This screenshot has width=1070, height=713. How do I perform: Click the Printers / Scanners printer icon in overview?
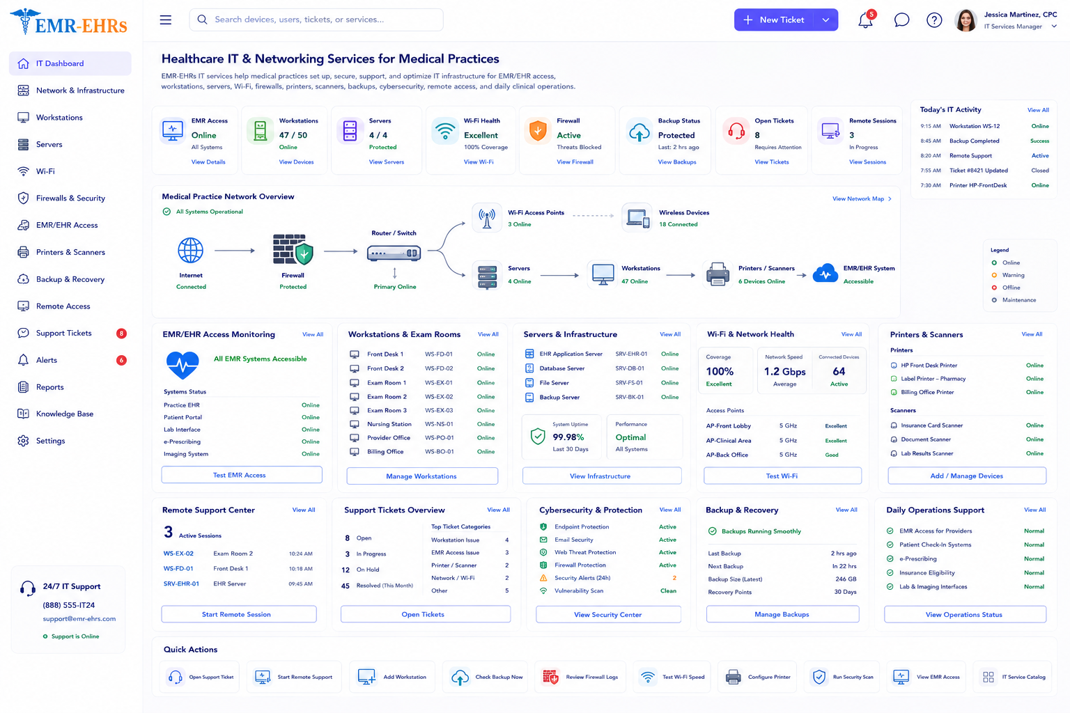click(718, 274)
